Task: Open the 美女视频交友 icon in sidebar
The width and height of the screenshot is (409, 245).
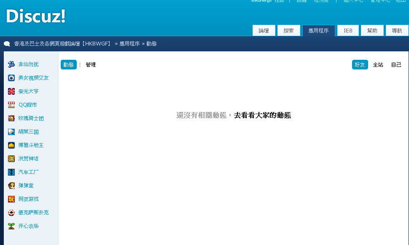Action: (11, 78)
